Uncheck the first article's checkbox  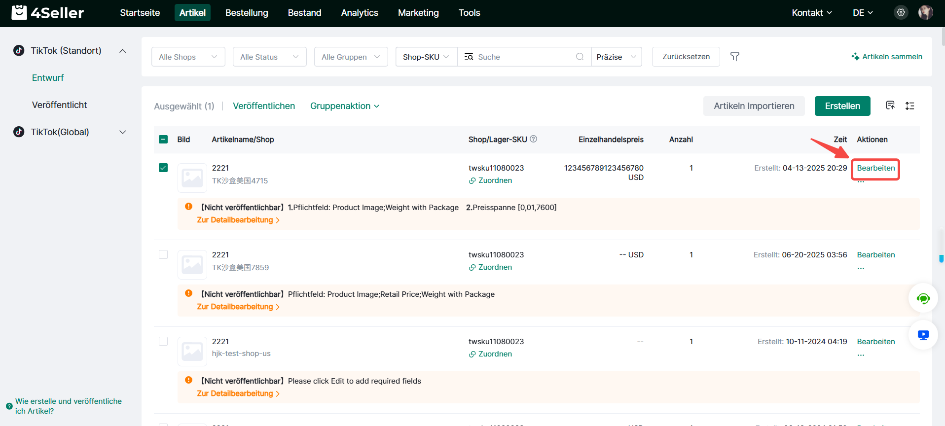tap(163, 168)
